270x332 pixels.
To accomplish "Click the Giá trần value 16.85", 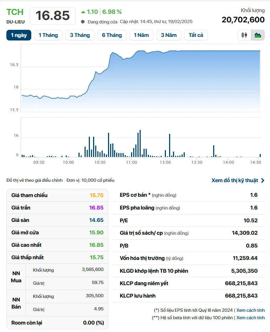I will tap(96, 208).
